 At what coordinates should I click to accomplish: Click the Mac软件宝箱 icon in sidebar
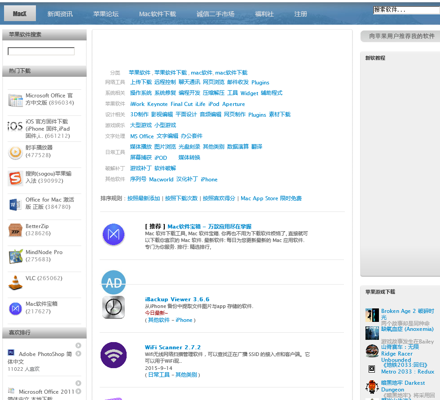point(15,309)
